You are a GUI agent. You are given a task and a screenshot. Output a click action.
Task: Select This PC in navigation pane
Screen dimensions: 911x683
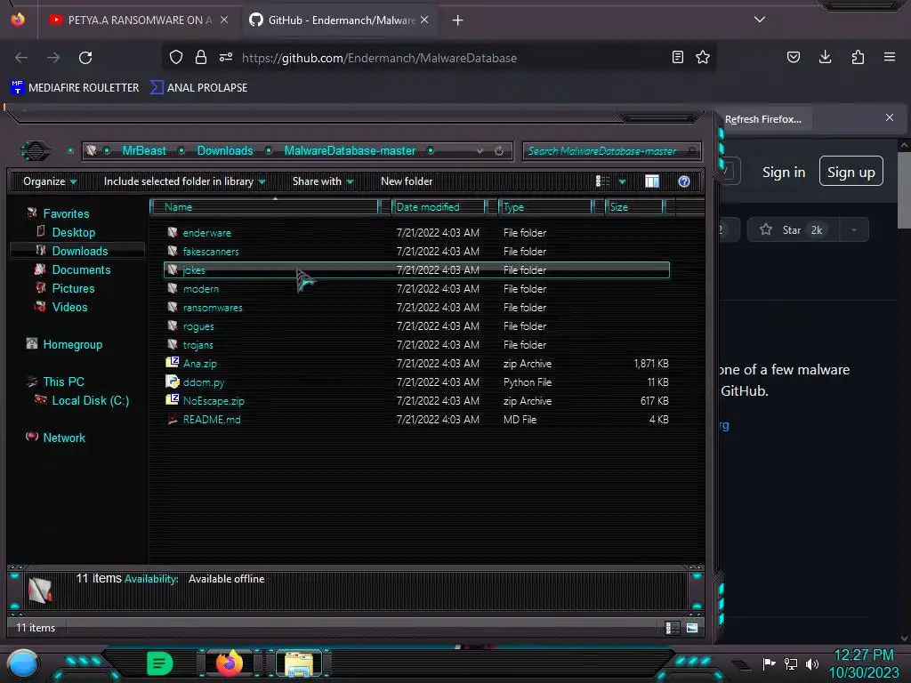click(63, 382)
